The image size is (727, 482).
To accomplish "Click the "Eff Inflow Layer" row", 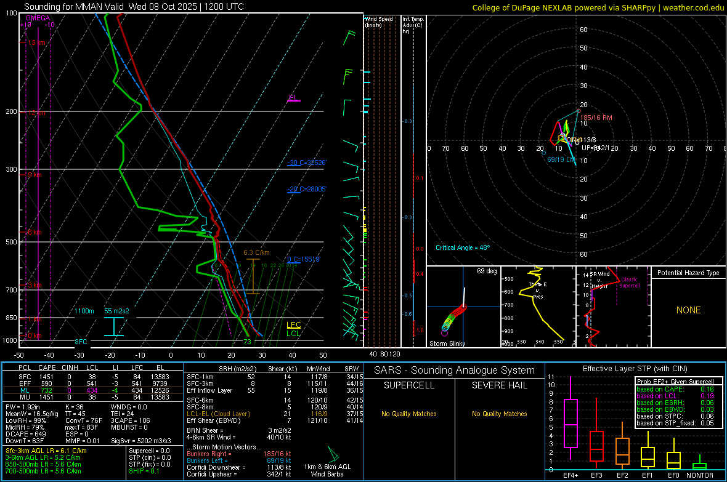I will point(274,390).
